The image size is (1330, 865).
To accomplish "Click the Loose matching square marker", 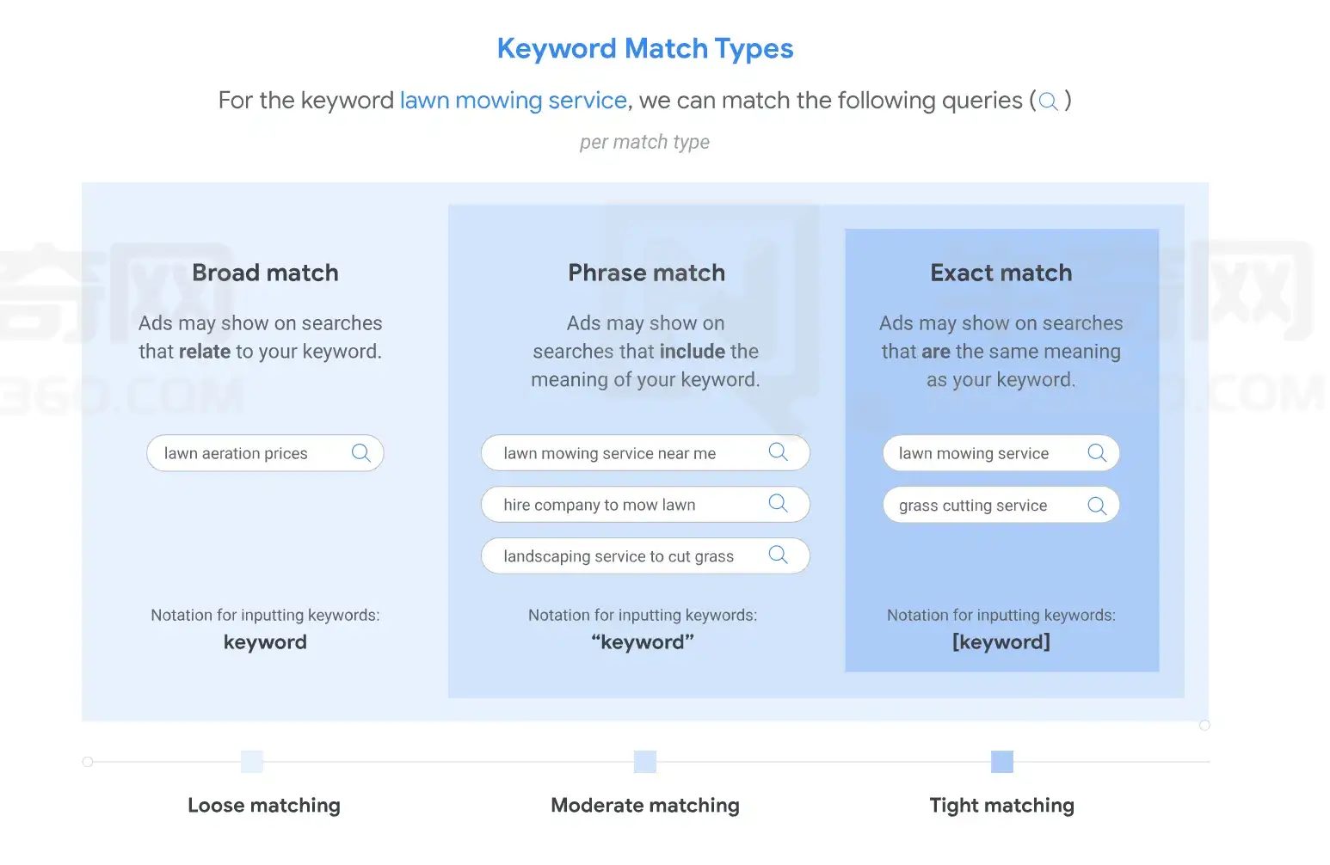I will tap(252, 762).
